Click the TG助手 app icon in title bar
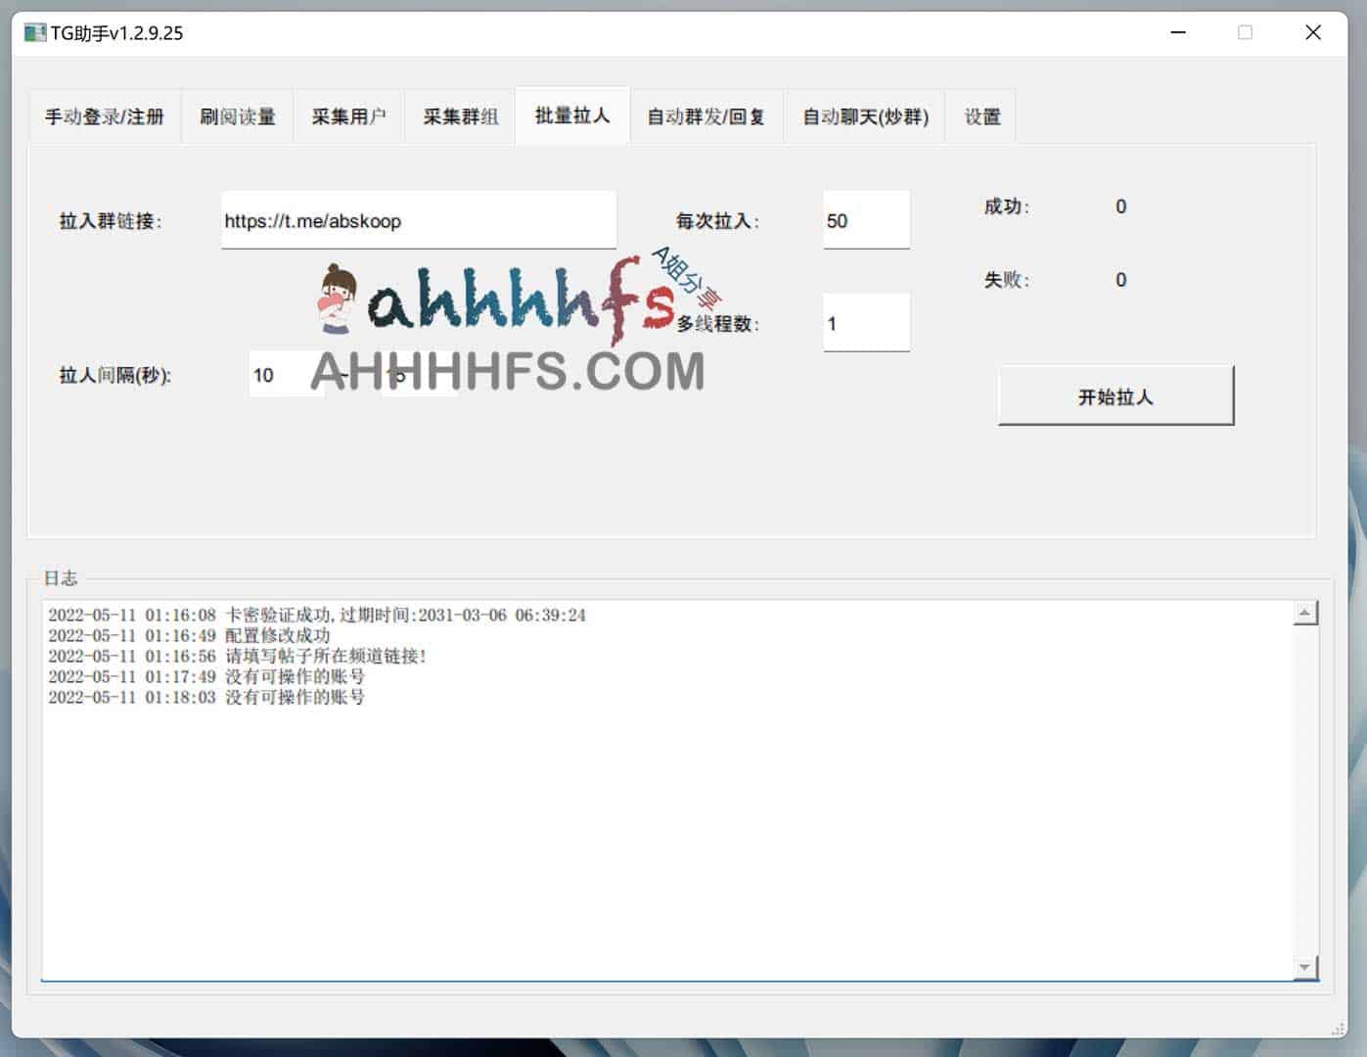 35,33
